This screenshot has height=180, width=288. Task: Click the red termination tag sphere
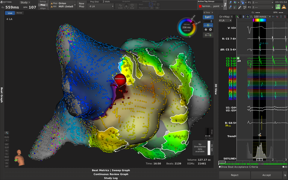(x=120, y=79)
